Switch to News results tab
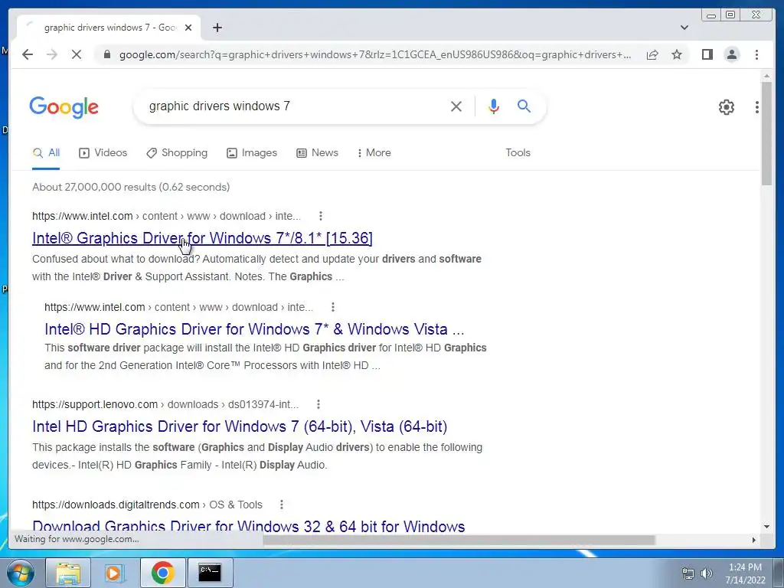This screenshot has height=588, width=784. click(x=317, y=153)
